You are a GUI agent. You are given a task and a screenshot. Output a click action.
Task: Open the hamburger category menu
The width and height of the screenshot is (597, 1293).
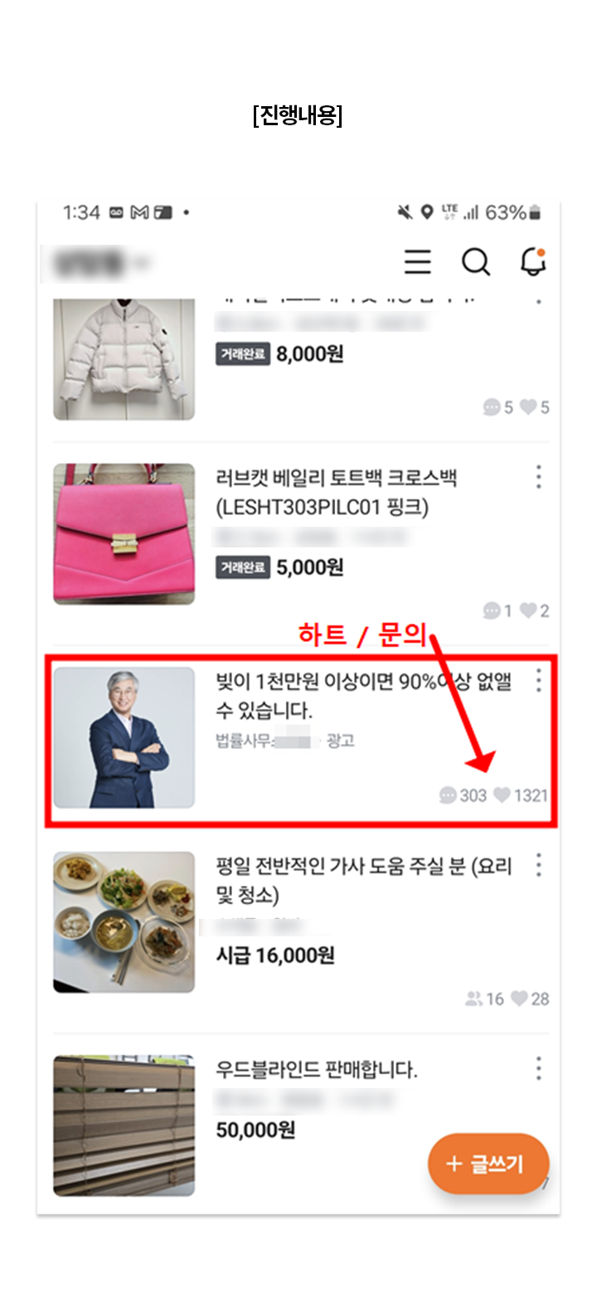coord(417,262)
